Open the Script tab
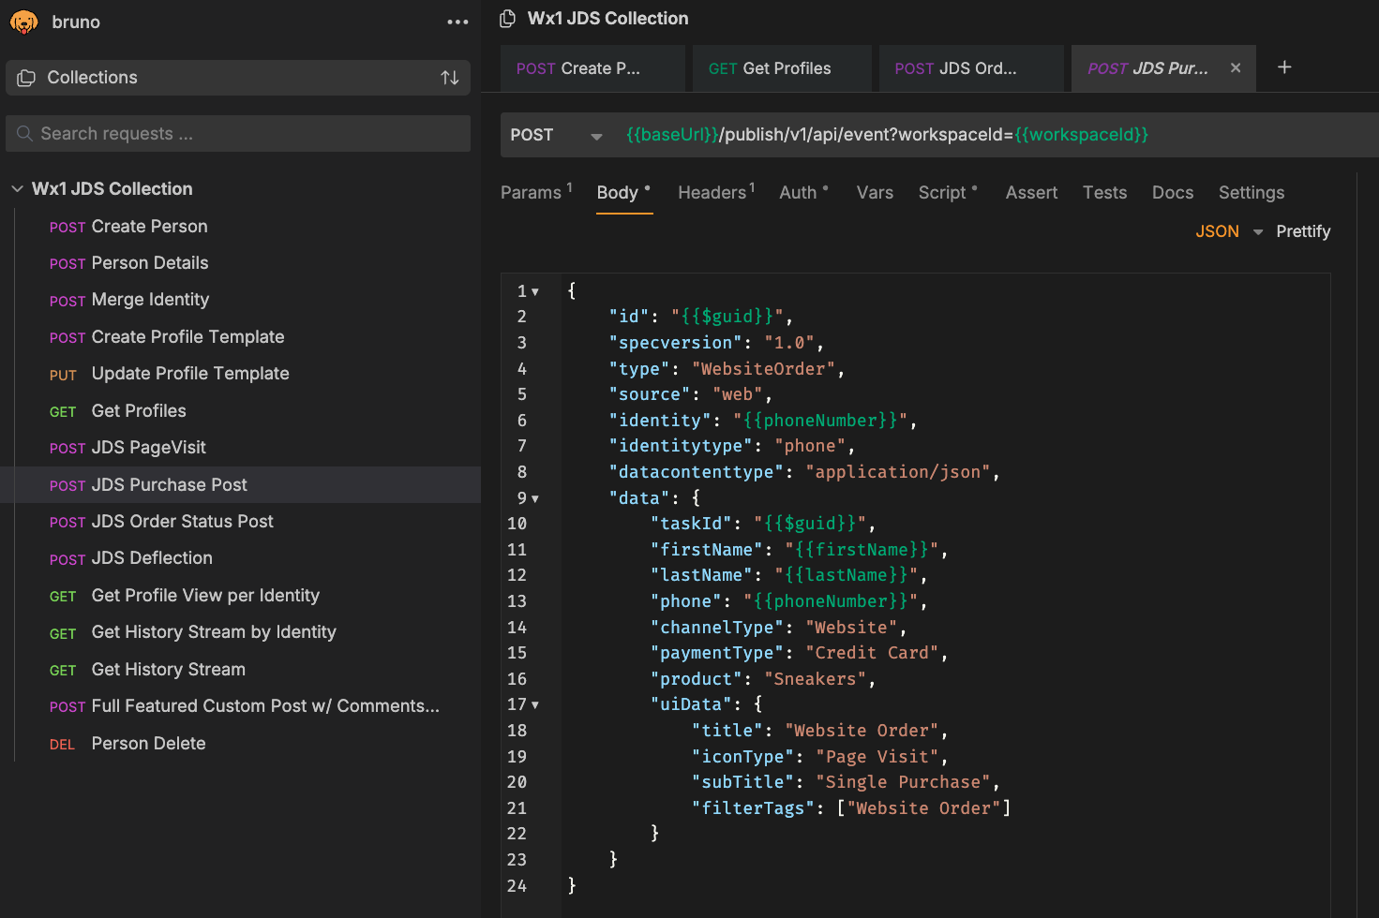 click(x=948, y=192)
